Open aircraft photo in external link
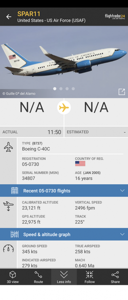The height and width of the screenshot is (300, 128). [x=122, y=92]
